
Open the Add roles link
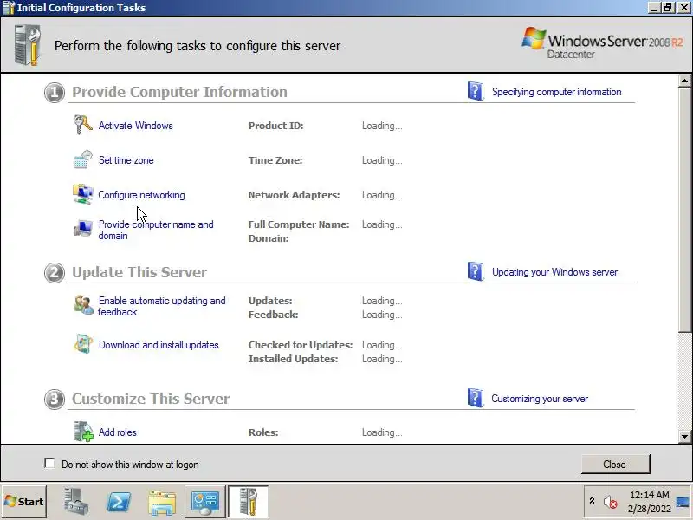click(118, 432)
